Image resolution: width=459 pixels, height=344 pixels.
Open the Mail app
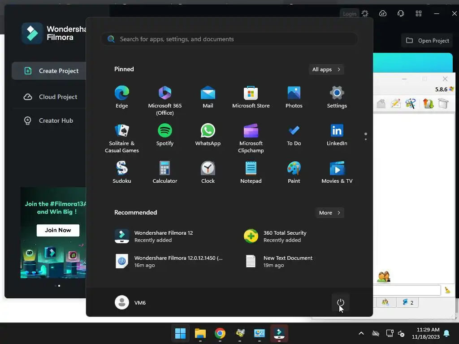pyautogui.click(x=208, y=97)
